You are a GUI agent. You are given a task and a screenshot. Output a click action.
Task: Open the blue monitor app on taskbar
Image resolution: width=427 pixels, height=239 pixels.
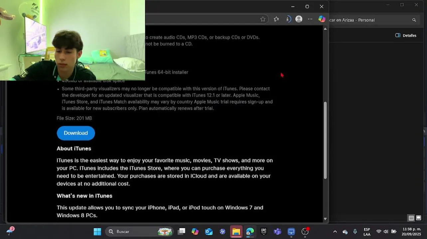(291, 231)
